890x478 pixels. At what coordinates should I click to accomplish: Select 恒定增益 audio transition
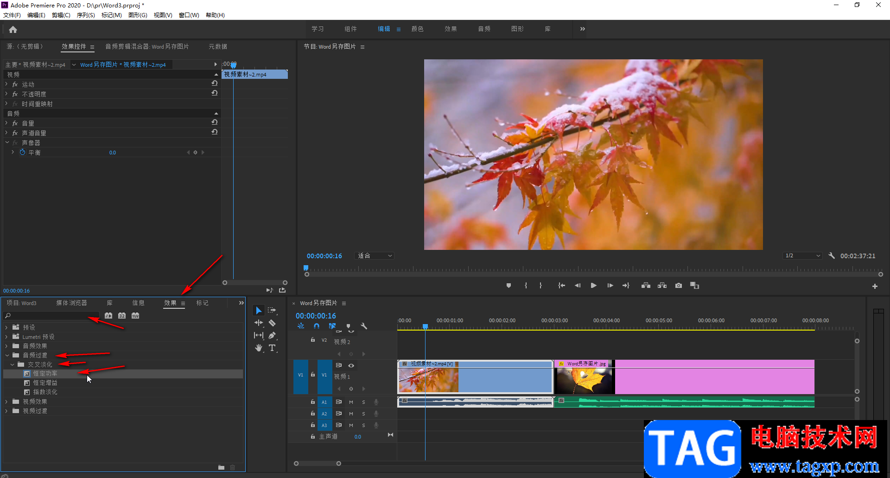click(45, 383)
